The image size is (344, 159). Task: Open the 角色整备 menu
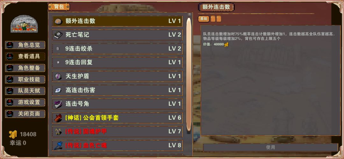click(25, 68)
